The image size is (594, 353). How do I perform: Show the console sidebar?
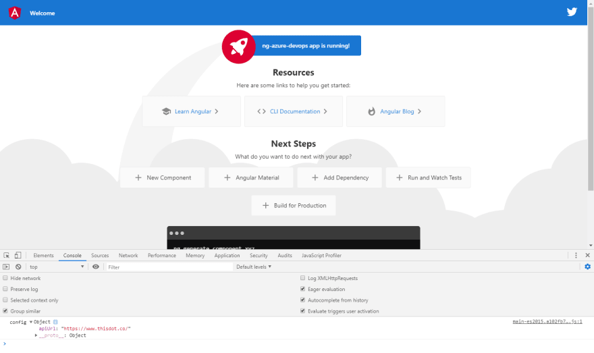click(x=6, y=267)
